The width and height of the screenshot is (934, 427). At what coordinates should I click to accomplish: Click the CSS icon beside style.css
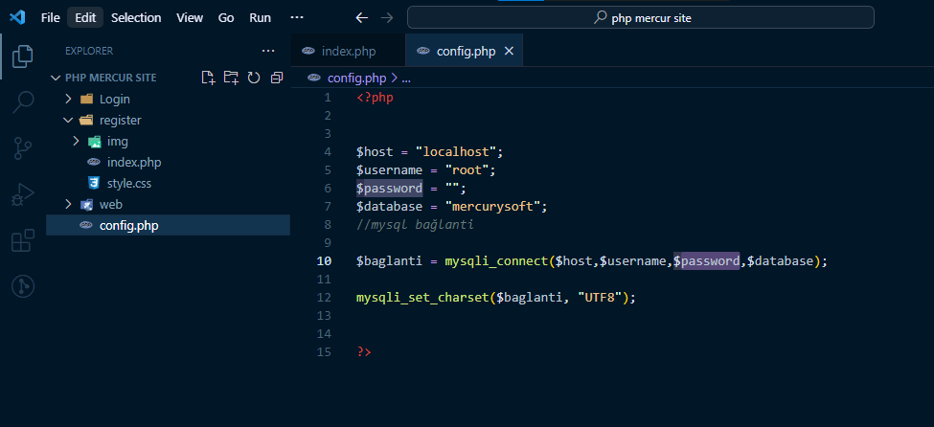click(93, 183)
